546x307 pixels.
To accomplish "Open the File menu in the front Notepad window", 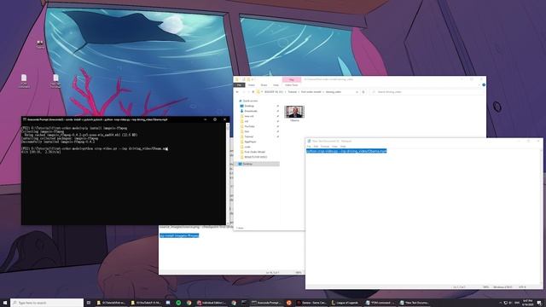I will click(309, 146).
